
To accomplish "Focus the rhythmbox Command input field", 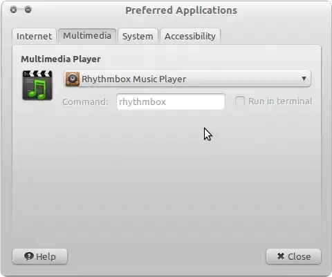I will point(171,102).
